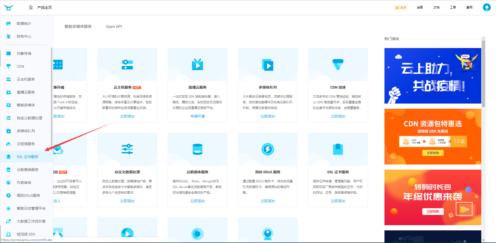Open the user avatar menu
Image resolution: width=496 pixels, height=243 pixels.
[487, 7]
